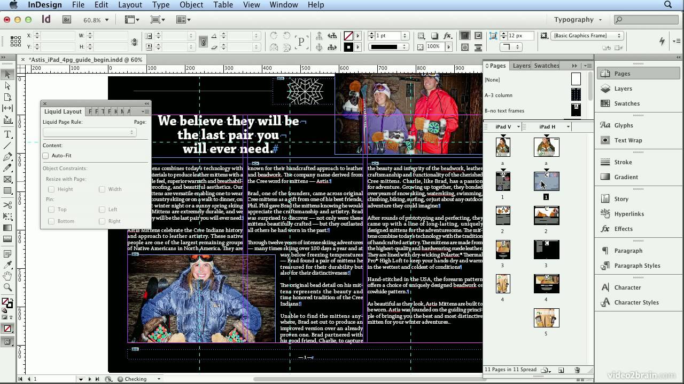Select the Zoom tool magnifier
684x384 pixels.
[x=7, y=287]
